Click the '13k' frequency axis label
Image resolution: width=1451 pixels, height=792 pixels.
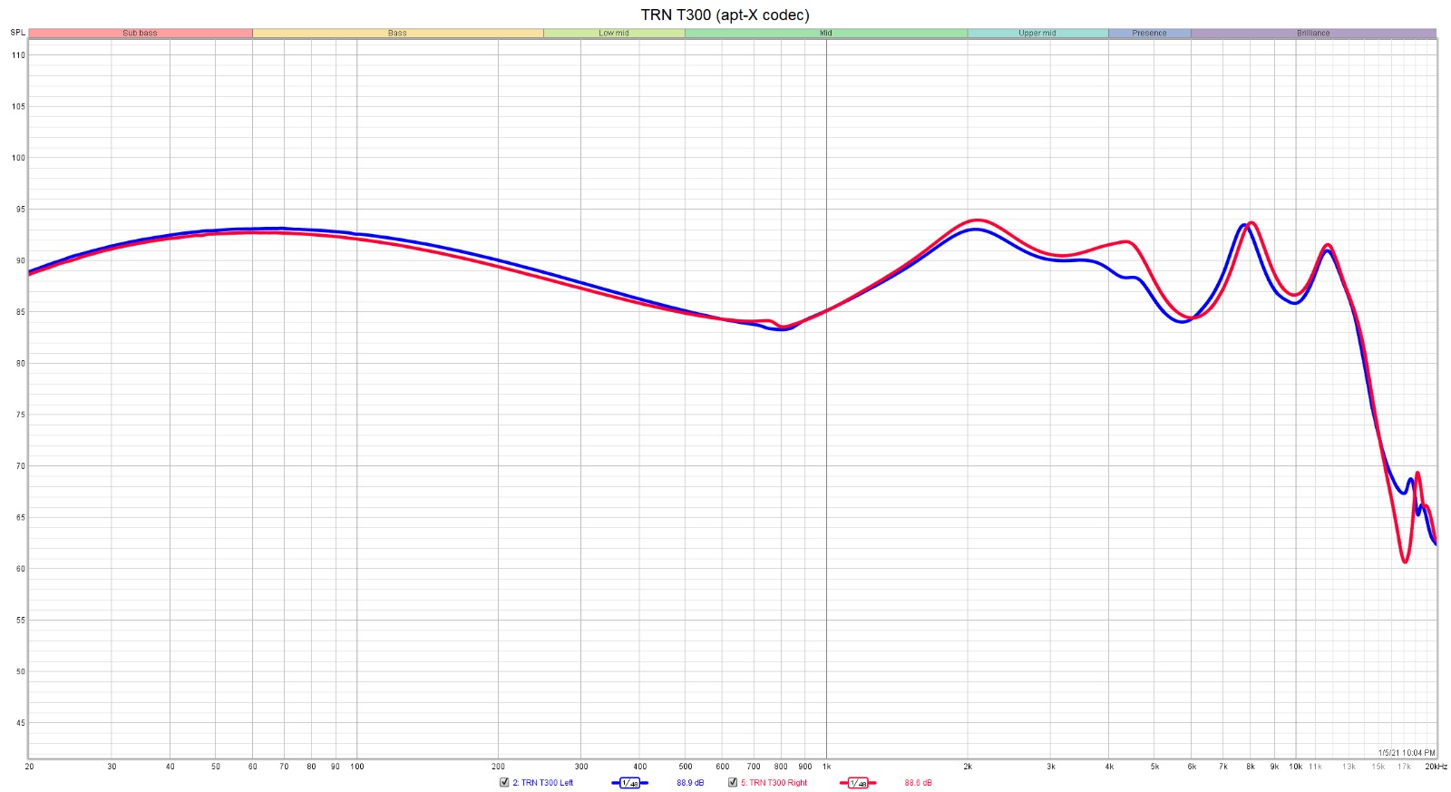[1349, 767]
